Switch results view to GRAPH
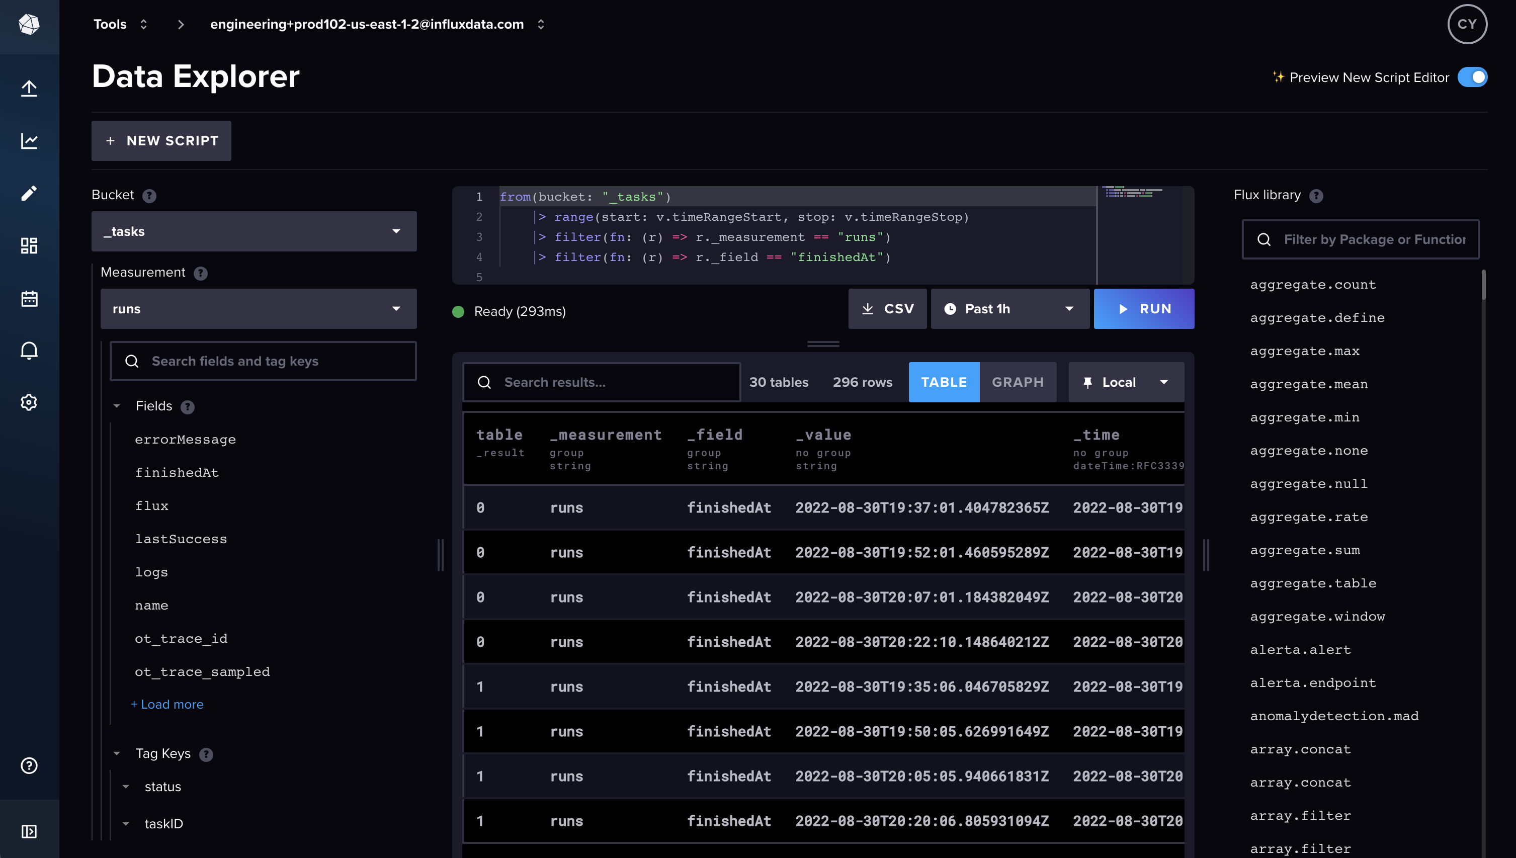This screenshot has width=1516, height=858. pyautogui.click(x=1018, y=382)
